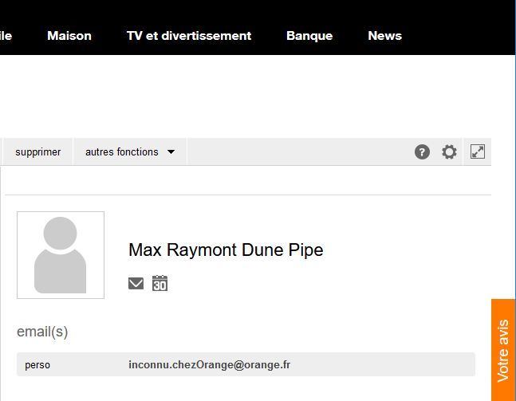
Task: Click the email(s) section heading
Action: point(42,332)
